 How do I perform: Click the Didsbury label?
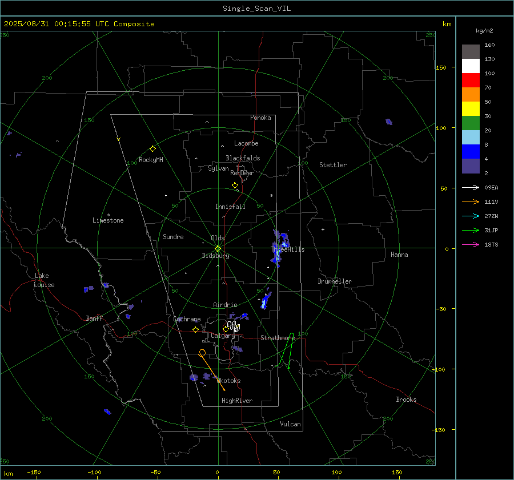pos(215,256)
